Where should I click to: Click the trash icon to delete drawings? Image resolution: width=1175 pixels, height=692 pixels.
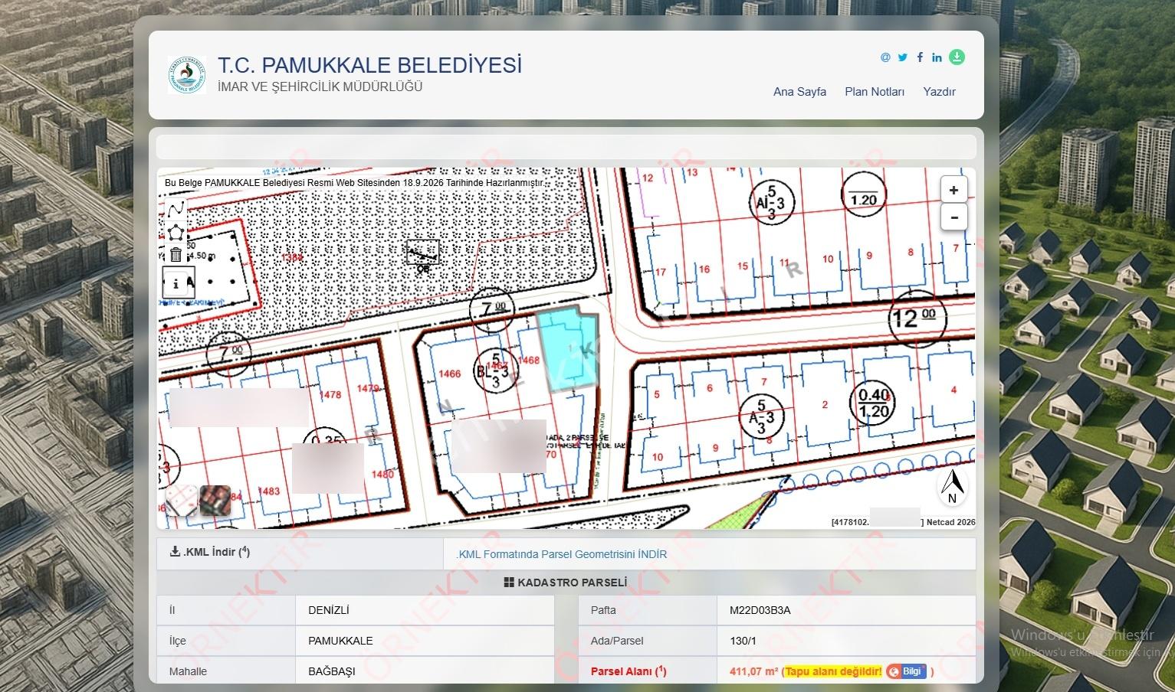point(176,256)
